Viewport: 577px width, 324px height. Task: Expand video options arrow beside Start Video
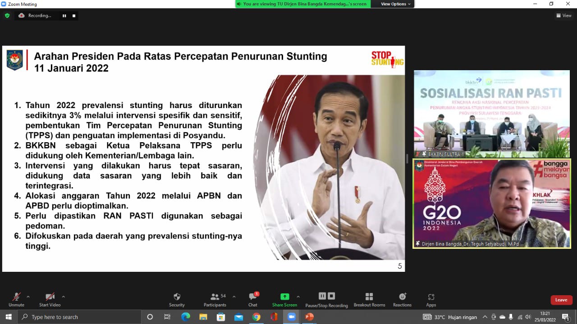click(x=63, y=297)
